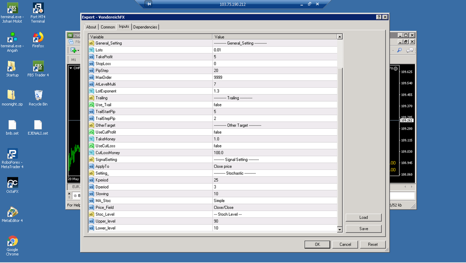Image resolution: width=466 pixels, height=263 pixels.
Task: Confirm the dialog with OK
Action: 317,244
